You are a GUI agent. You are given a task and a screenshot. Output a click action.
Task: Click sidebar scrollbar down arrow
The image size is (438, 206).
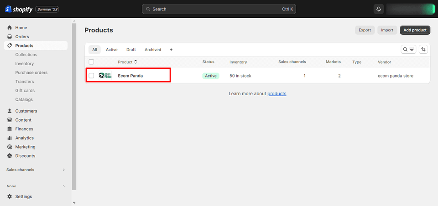coord(74,203)
